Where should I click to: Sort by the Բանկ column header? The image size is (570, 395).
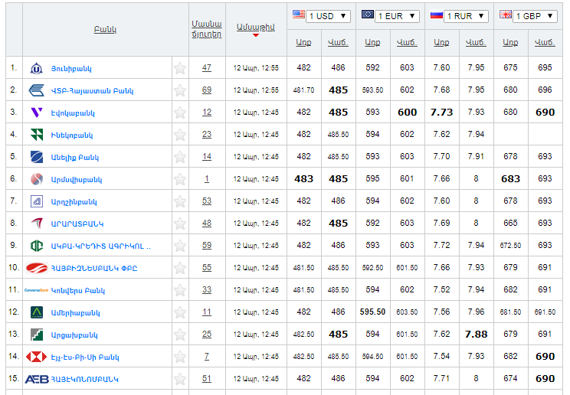(x=105, y=29)
